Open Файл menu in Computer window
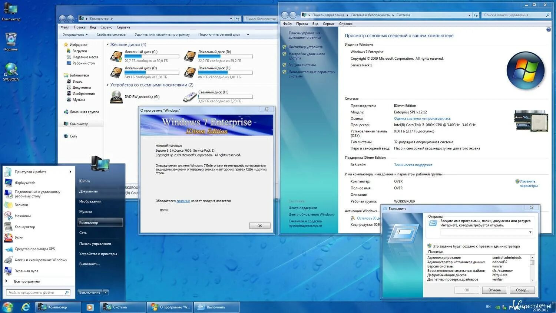Image resolution: width=556 pixels, height=313 pixels. point(65,27)
